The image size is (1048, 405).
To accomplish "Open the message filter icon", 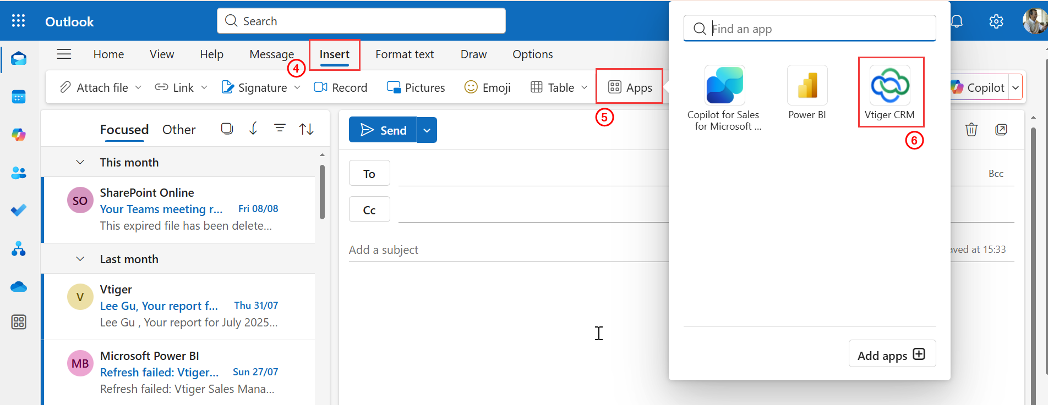I will pos(280,129).
